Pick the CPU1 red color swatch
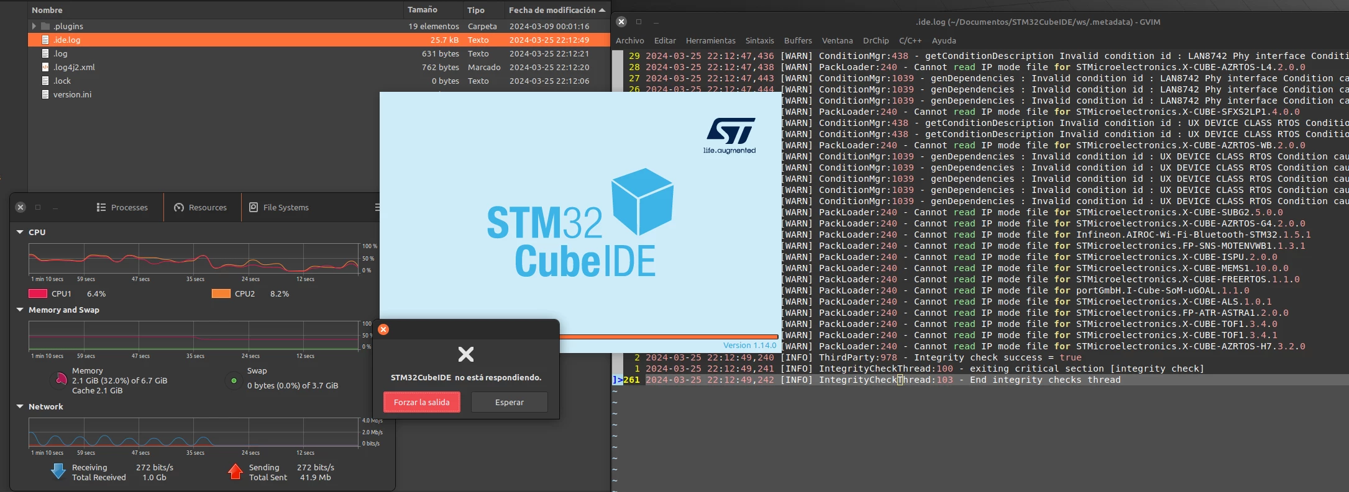 38,293
